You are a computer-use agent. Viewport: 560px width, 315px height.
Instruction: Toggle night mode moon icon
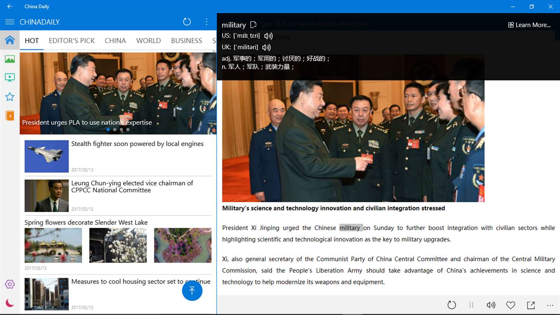point(10,303)
